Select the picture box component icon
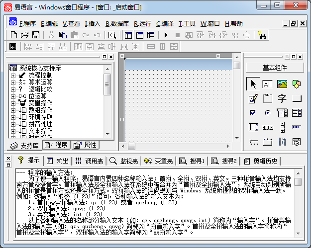 (x=282, y=84)
